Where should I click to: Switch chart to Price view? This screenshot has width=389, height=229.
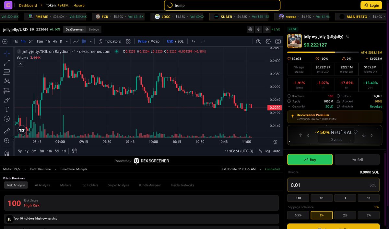click(142, 41)
